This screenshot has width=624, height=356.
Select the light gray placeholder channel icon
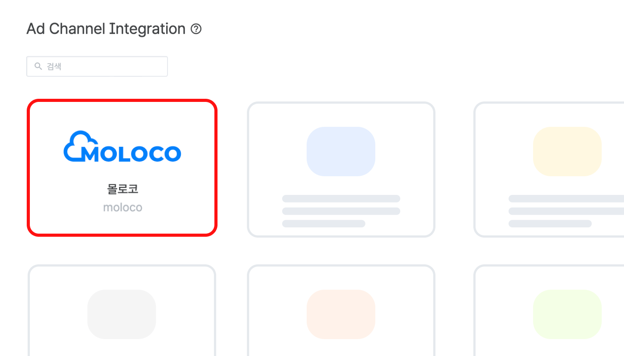coord(122,314)
